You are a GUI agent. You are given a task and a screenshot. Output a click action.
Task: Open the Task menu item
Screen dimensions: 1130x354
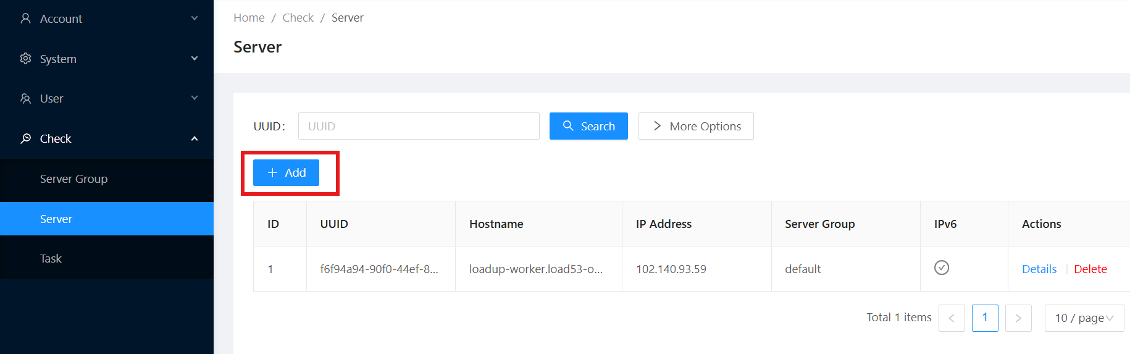(51, 259)
